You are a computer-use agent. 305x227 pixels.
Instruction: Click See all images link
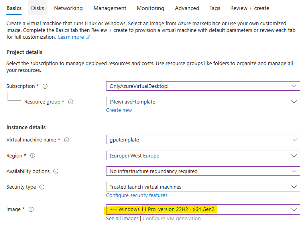coord(122,219)
